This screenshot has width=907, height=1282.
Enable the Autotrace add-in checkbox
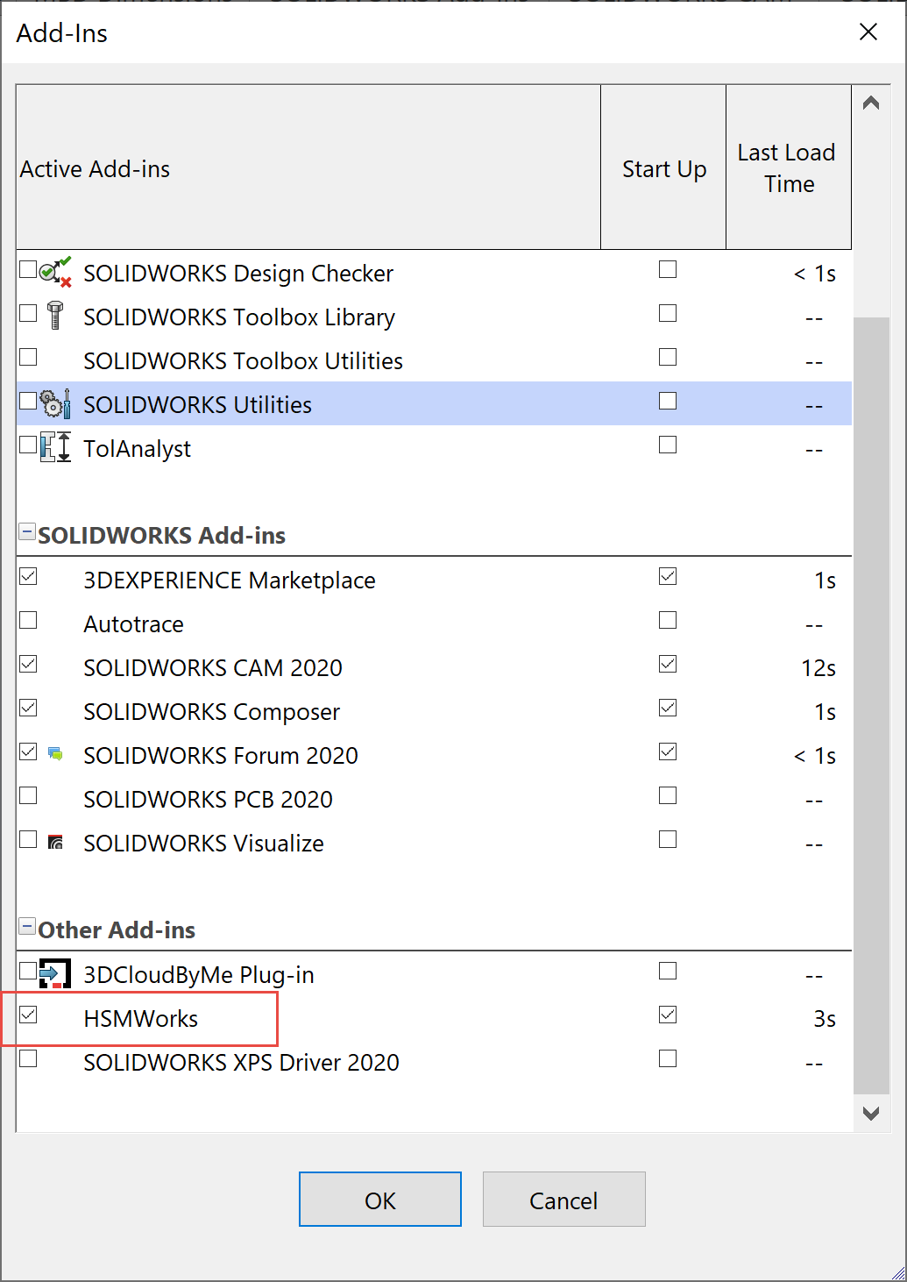pos(28,620)
